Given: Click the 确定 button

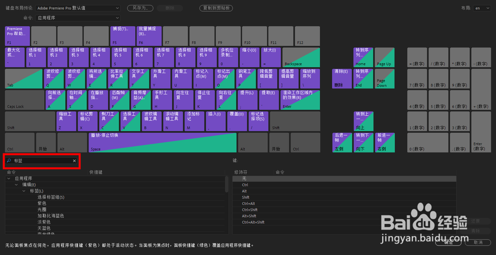Looking at the screenshot, I should click(448, 243).
